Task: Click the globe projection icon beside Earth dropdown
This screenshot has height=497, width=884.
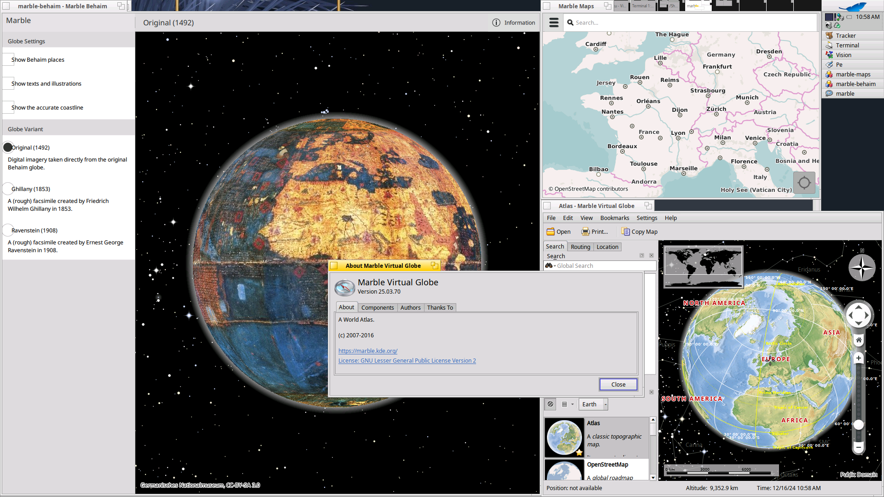Action: pos(550,404)
